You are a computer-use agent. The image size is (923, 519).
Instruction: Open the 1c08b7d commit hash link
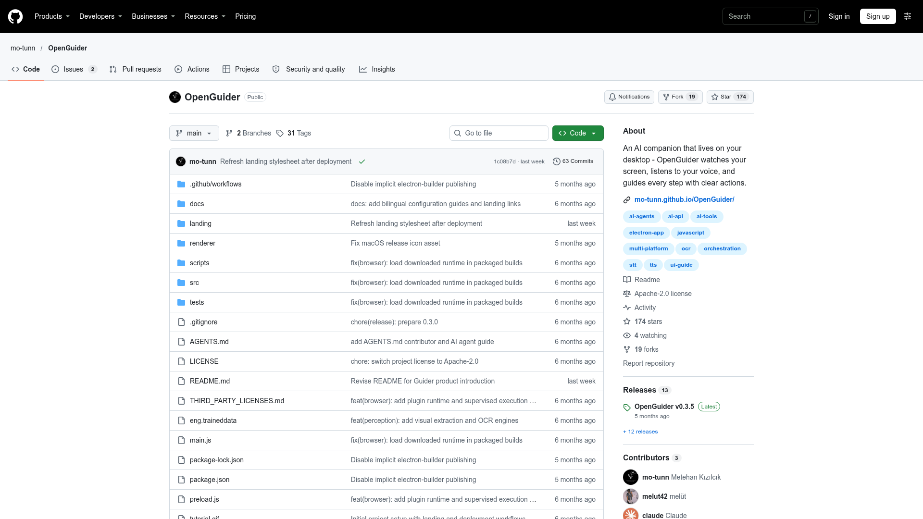tap(504, 161)
